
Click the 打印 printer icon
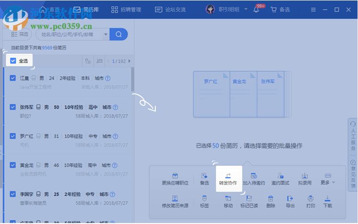pos(311,198)
